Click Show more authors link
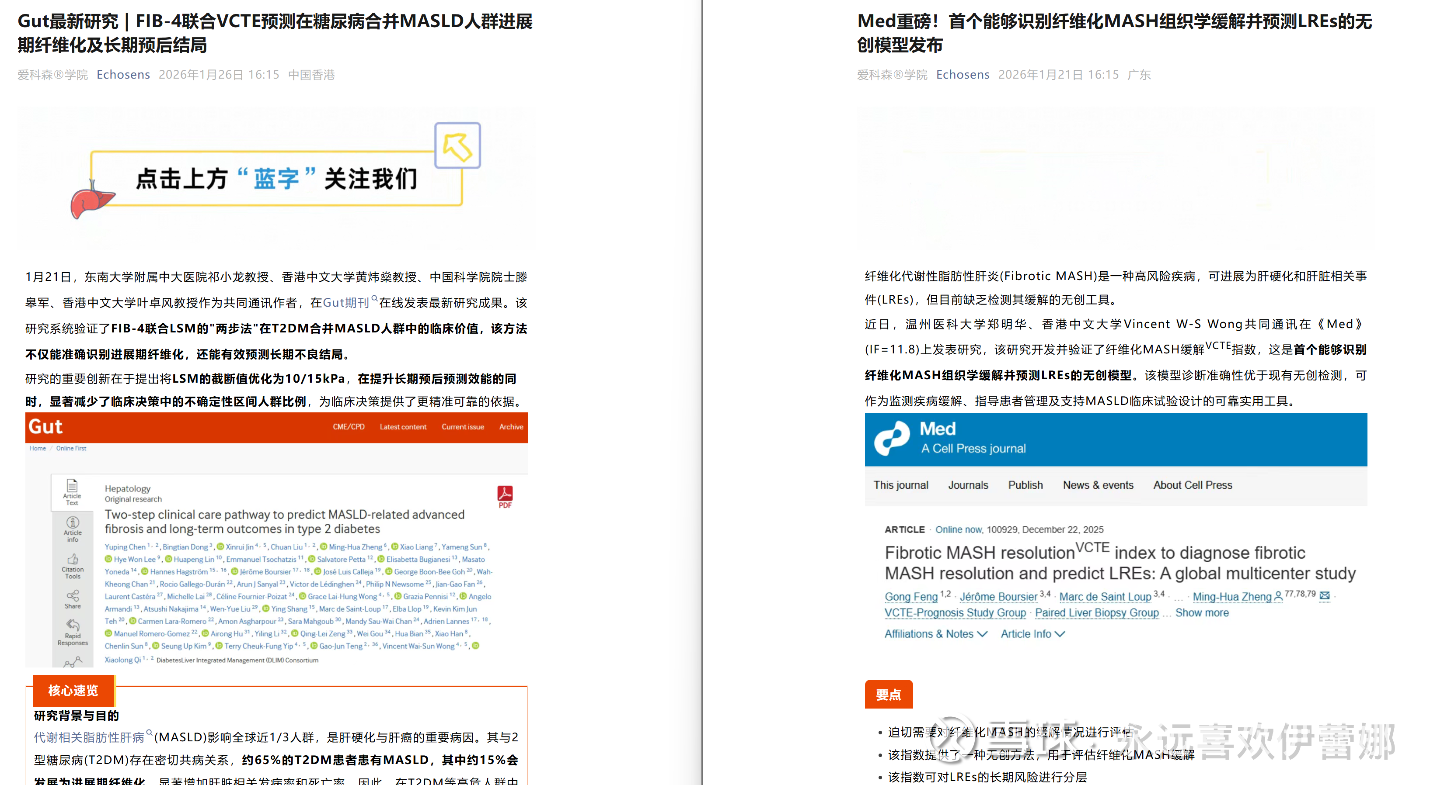 click(x=1202, y=612)
